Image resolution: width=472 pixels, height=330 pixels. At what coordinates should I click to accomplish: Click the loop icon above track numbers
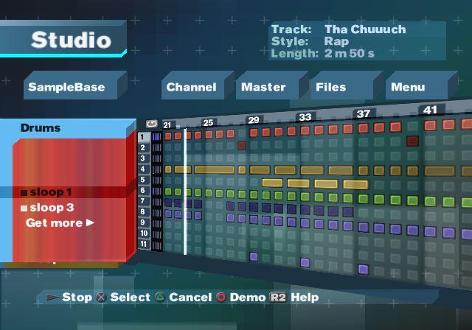tap(152, 124)
